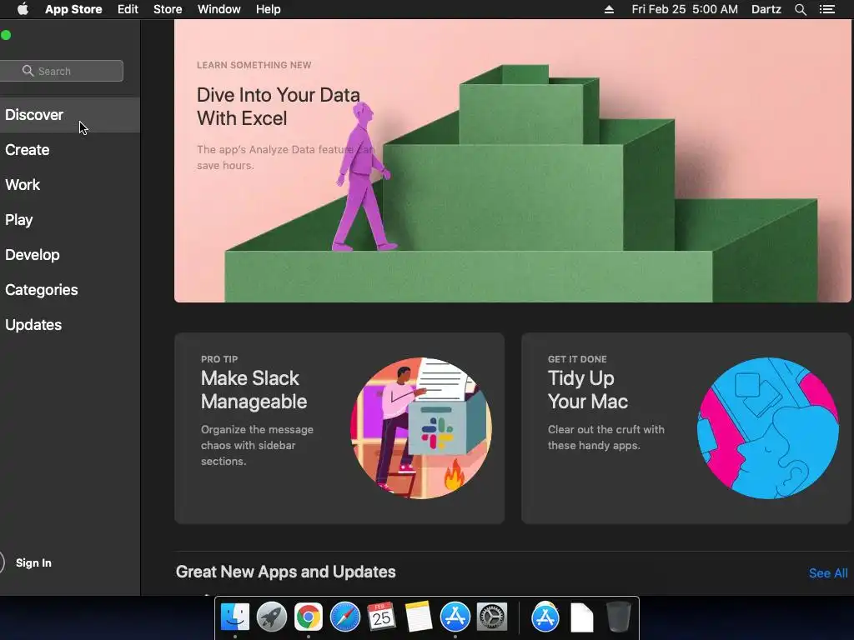Open Notification Center list icon

click(826, 9)
